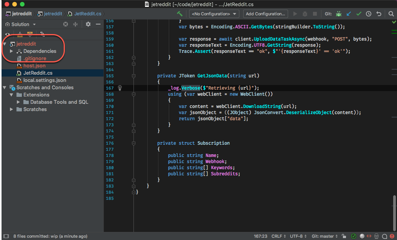Expand Database Tools and SQL arrow
Image resolution: width=397 pixels, height=240 pixels.
click(x=18, y=102)
